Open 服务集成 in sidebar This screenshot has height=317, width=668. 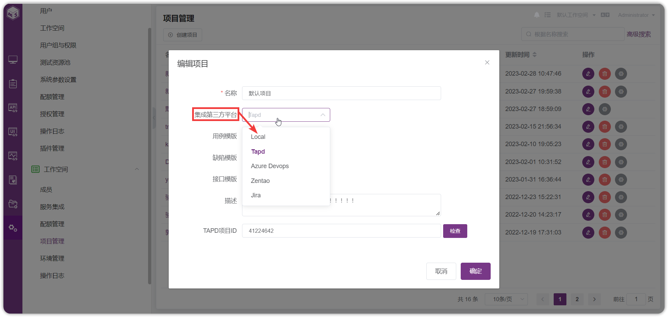pos(52,207)
